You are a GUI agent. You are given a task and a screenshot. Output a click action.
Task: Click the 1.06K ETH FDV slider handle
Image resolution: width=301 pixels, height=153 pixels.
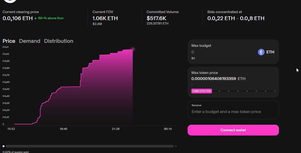pos(202,91)
